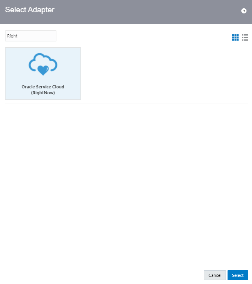Focus the adapter search field
Screen dimensions: 252x284
point(31,36)
